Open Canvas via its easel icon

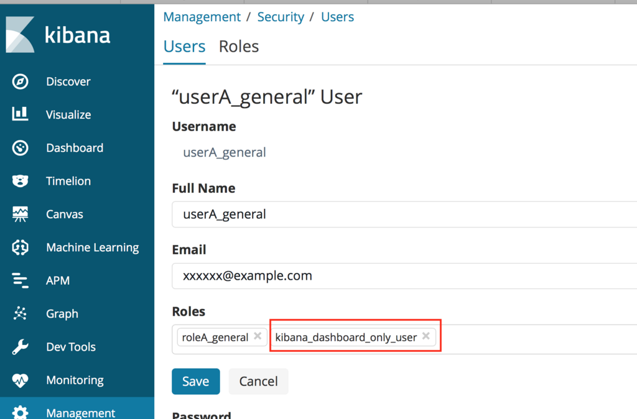(20, 214)
